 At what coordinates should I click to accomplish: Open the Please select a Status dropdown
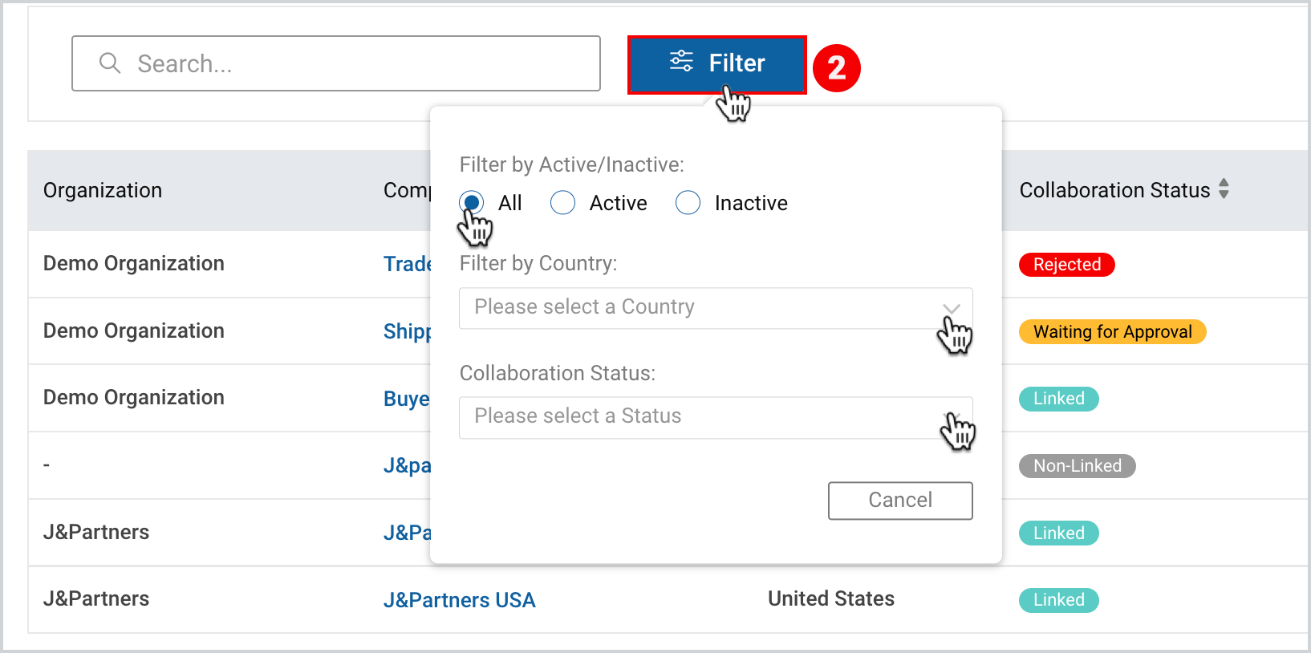(x=716, y=417)
